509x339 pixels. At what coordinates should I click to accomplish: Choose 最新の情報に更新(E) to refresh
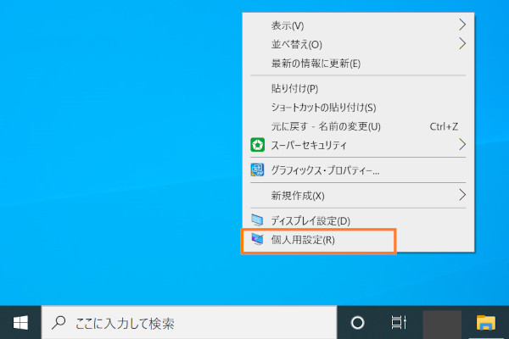pyautogui.click(x=358, y=63)
